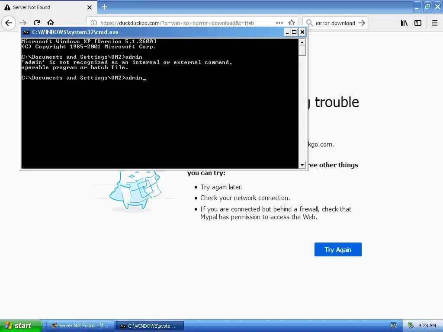Close the Server Not Found tab
Viewport: 443px width, 332px height.
(x=89, y=7)
